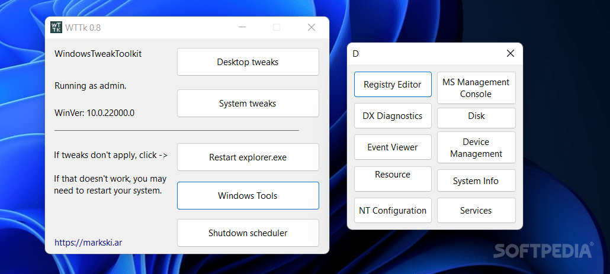Open Device Management
The image size is (610, 274).
click(476, 147)
